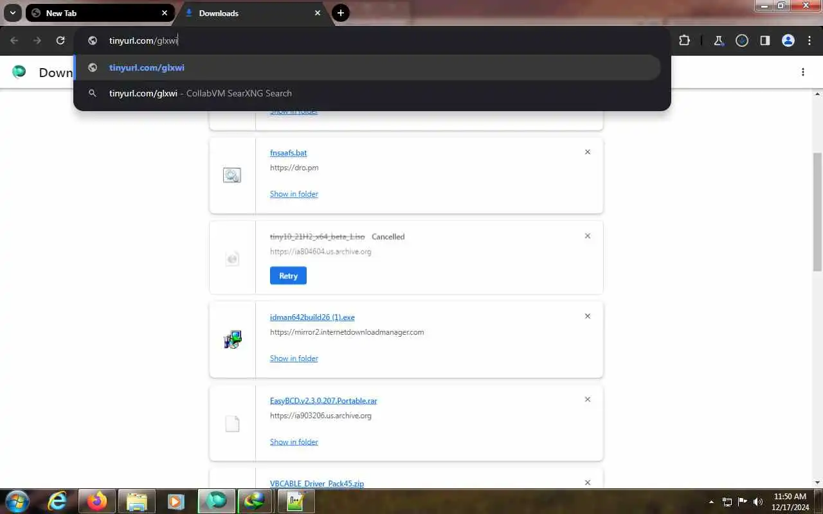Click the address bar text tinyurl.com/glxwi
Image resolution: width=823 pixels, height=514 pixels.
143,40
